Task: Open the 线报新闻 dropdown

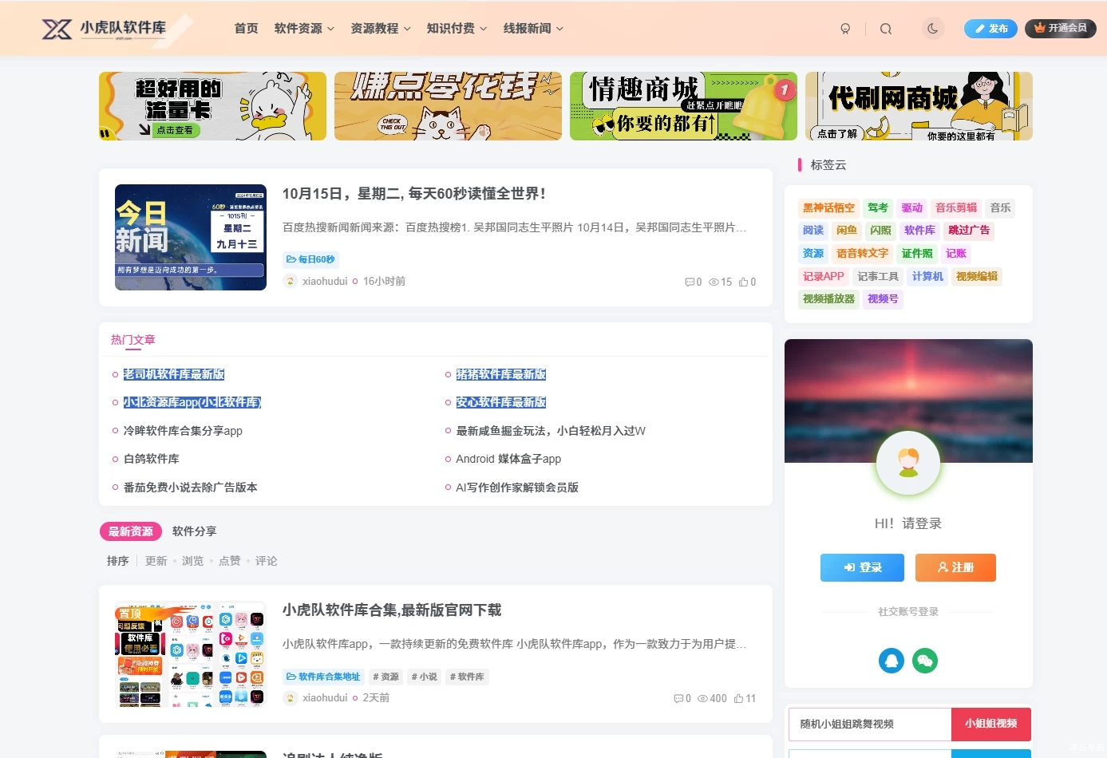Action: tap(528, 28)
